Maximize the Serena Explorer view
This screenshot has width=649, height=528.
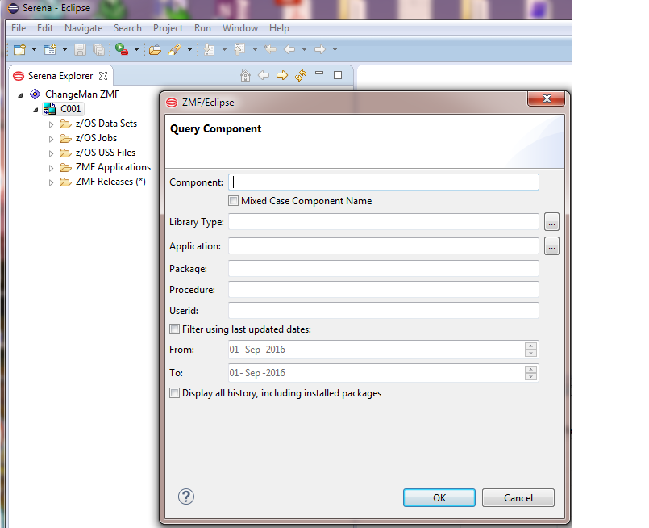[338, 75]
